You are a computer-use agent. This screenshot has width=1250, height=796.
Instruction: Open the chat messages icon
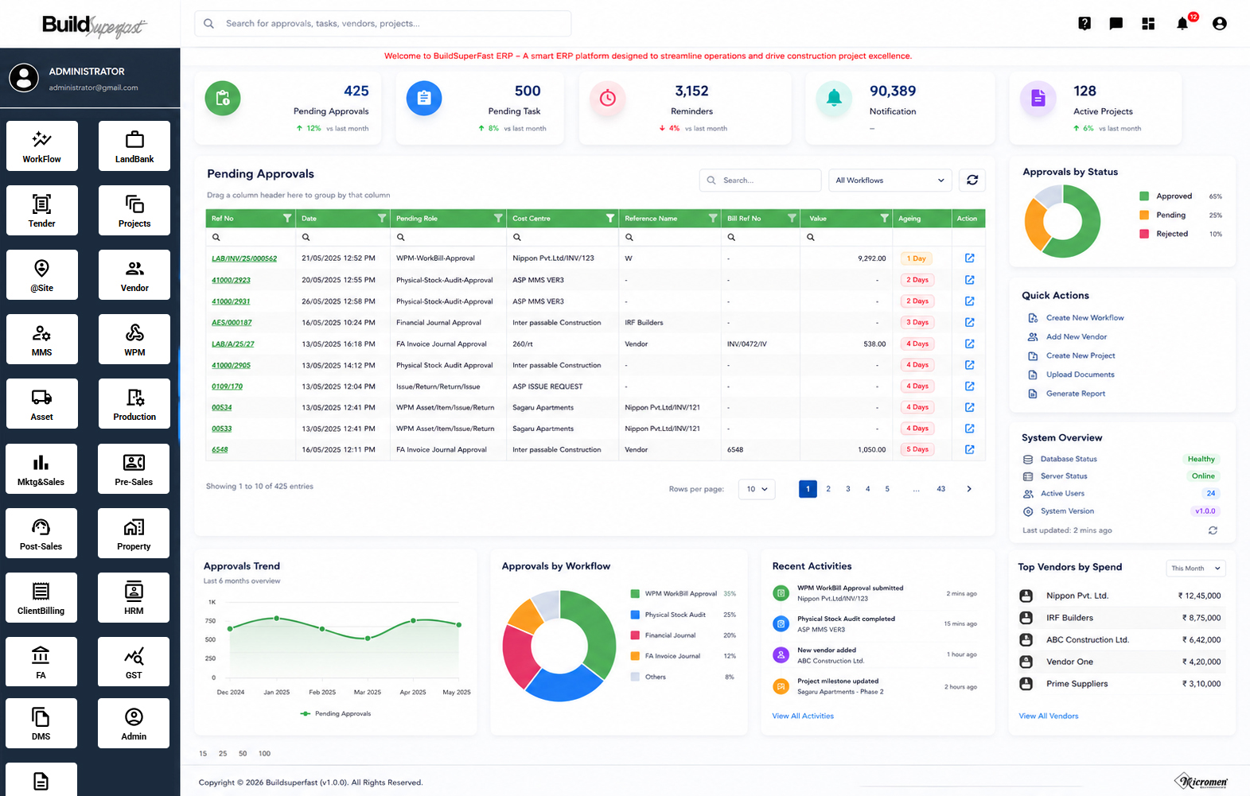[1116, 24]
